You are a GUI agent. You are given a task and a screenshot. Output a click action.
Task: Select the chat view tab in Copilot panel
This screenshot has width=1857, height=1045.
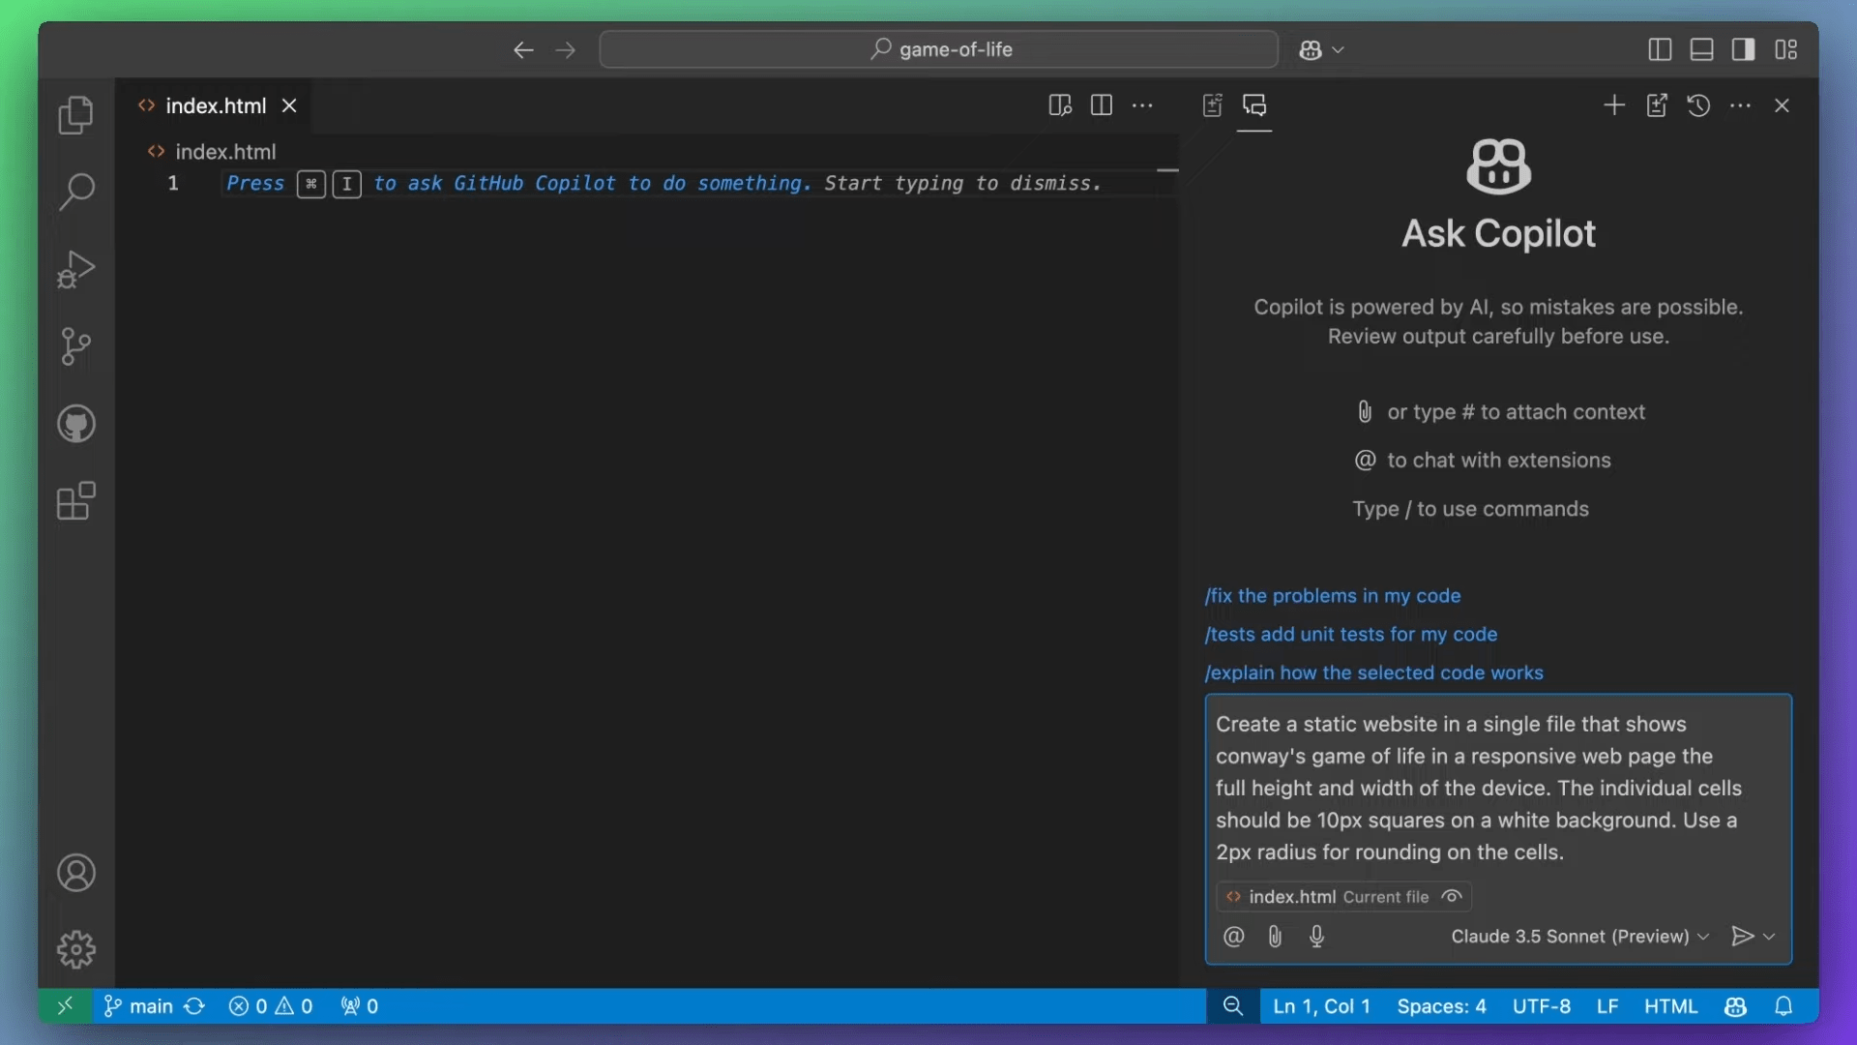[x=1254, y=105]
